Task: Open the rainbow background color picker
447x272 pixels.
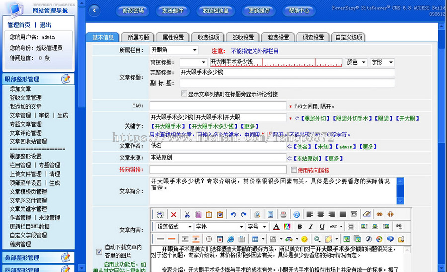Action: 287,227
